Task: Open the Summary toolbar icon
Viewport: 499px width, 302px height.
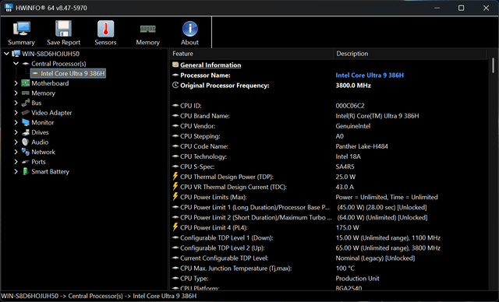Action: pyautogui.click(x=21, y=29)
